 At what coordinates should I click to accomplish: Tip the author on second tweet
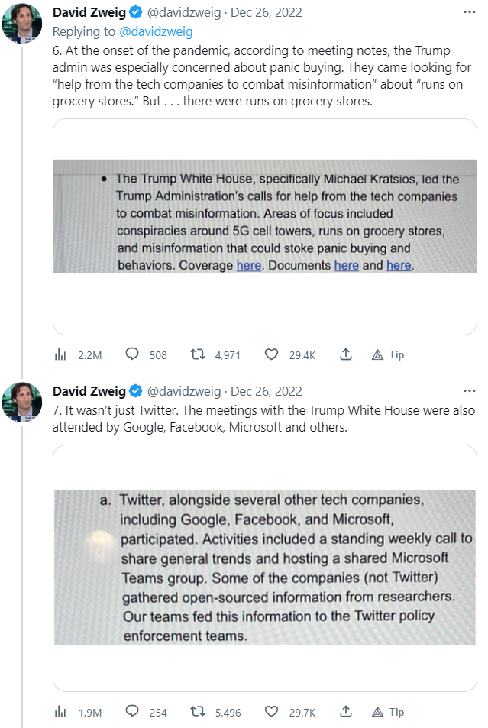[388, 712]
